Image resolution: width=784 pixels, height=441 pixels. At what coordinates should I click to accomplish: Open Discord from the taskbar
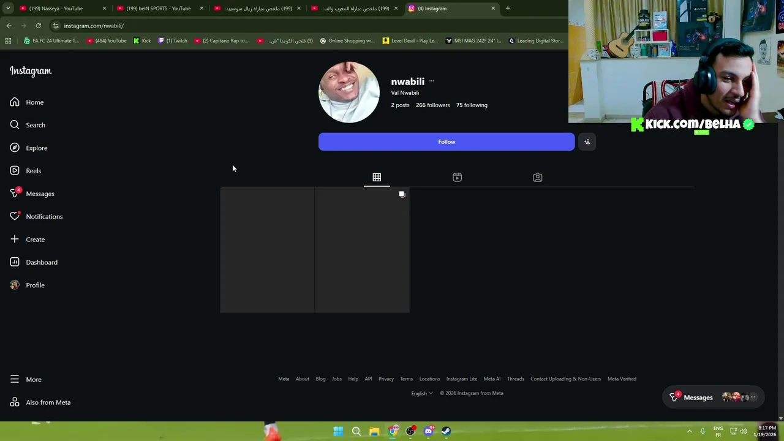point(428,431)
